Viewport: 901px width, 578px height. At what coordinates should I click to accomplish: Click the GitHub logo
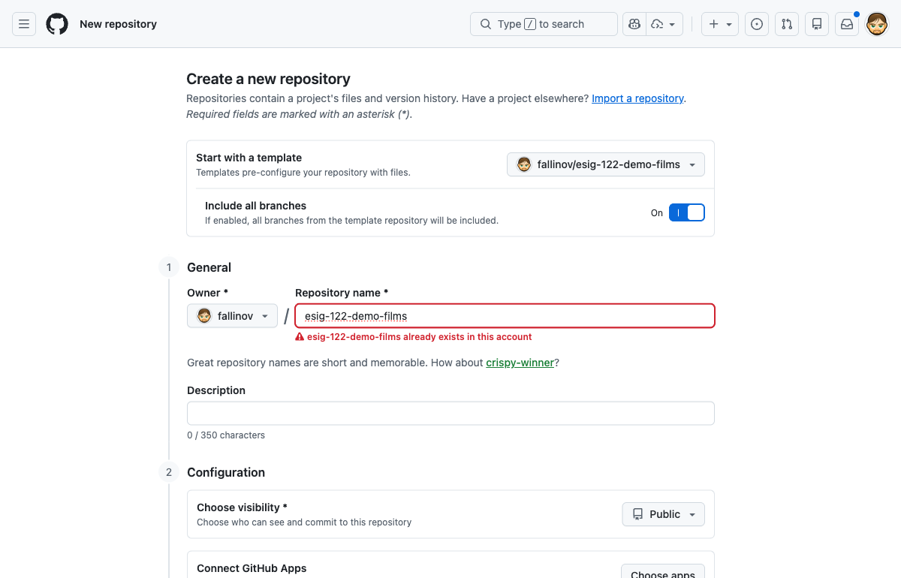57,24
